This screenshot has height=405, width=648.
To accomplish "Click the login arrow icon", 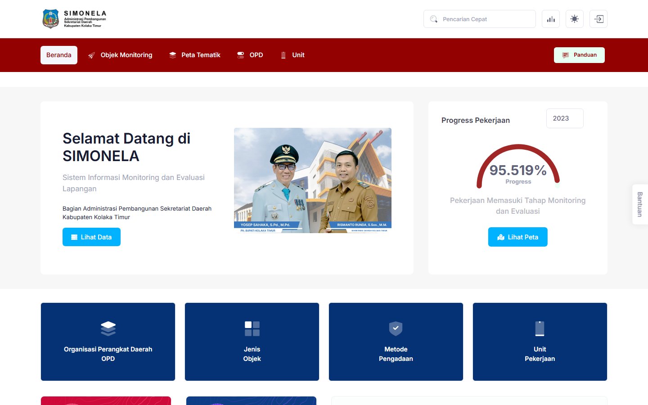I will pyautogui.click(x=598, y=19).
